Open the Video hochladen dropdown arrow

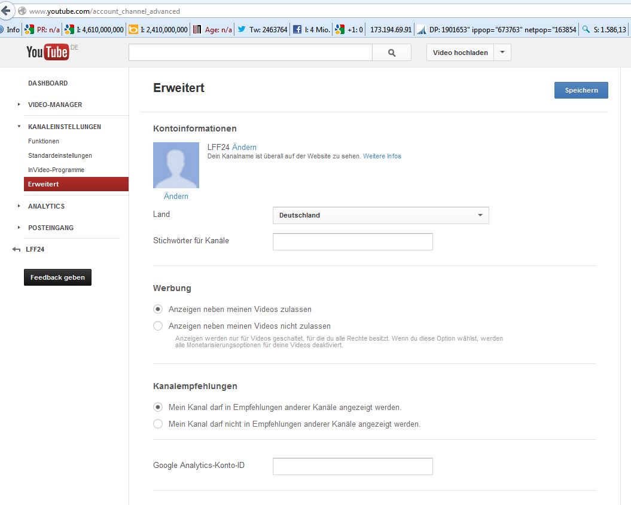502,52
